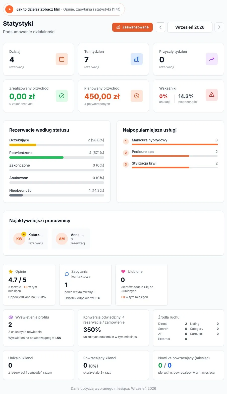The width and height of the screenshot is (227, 394).
Task: Click the 4.7 / 5 rating value
Action: [x=17, y=280]
